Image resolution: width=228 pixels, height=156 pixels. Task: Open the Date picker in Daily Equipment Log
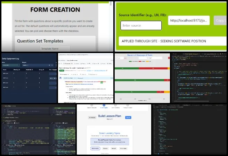(10, 64)
